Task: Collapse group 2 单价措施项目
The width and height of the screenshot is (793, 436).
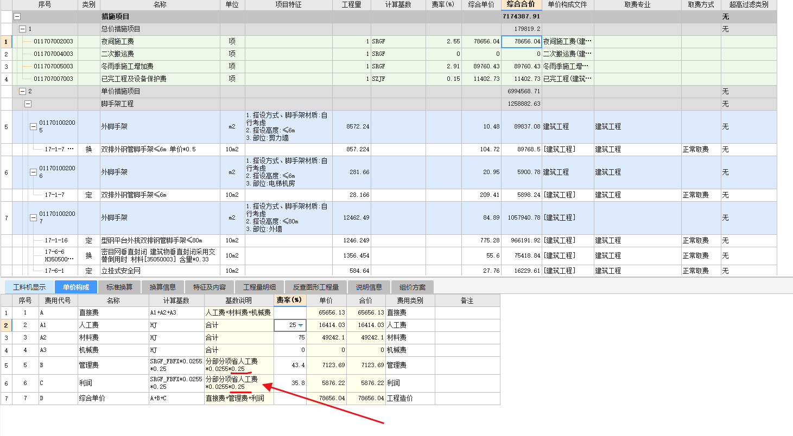Action: coord(22,91)
